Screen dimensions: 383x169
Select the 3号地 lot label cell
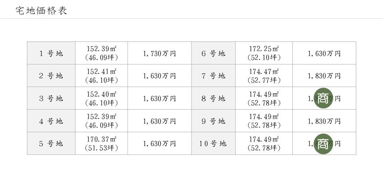pos(51,98)
